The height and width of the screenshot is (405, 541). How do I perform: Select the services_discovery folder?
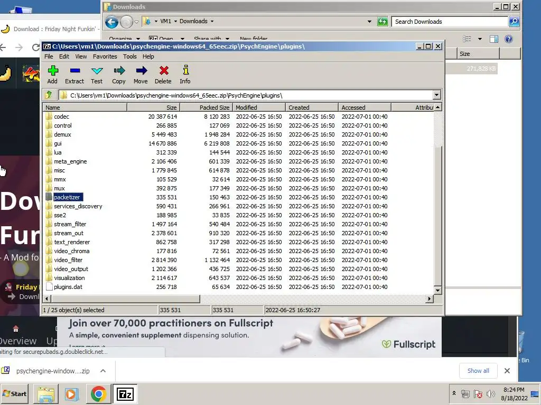[78, 206]
